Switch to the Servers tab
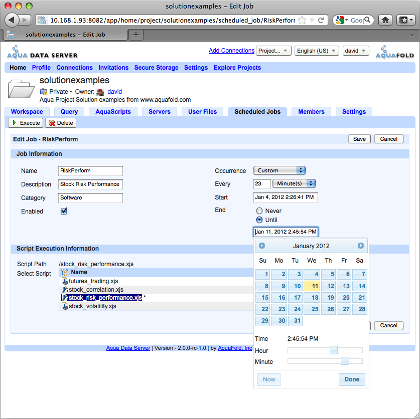Screen dimensions: 420x419 (160, 112)
